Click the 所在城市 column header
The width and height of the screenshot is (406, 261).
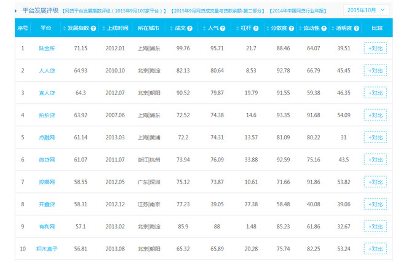(x=148, y=28)
